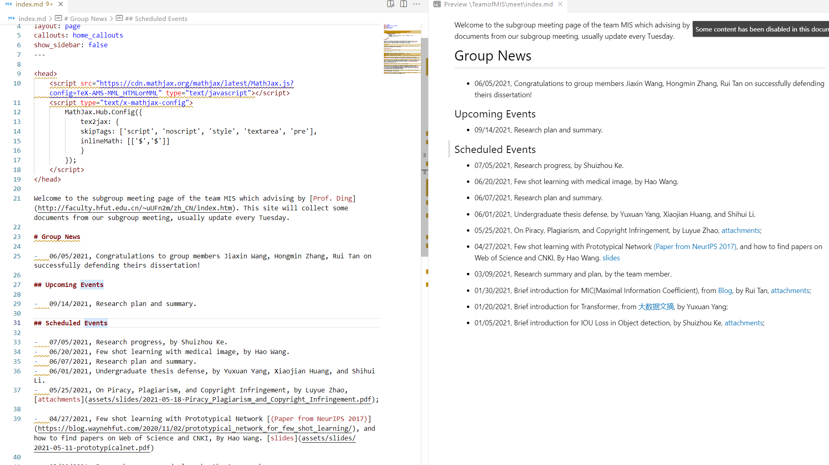Click the close tab icon on index.md

point(62,4)
